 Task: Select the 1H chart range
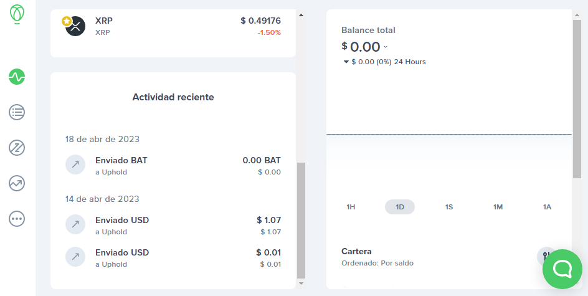[x=351, y=207]
